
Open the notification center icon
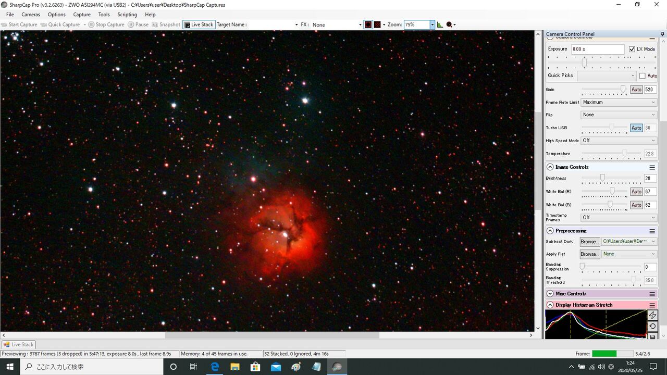tap(653, 367)
